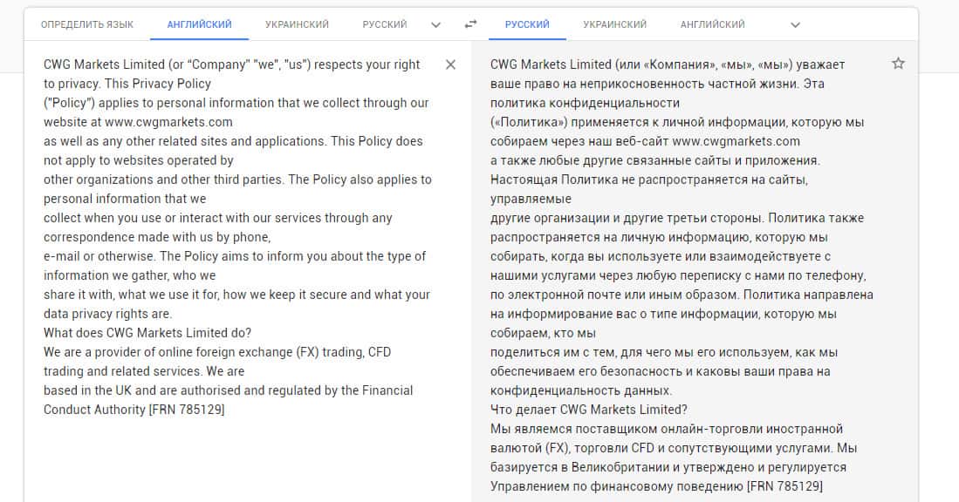The image size is (959, 502).
Task: Swap source and target languages
Action: pos(471,24)
